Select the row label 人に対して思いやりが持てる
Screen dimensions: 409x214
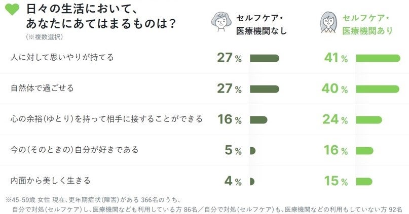[61, 58]
